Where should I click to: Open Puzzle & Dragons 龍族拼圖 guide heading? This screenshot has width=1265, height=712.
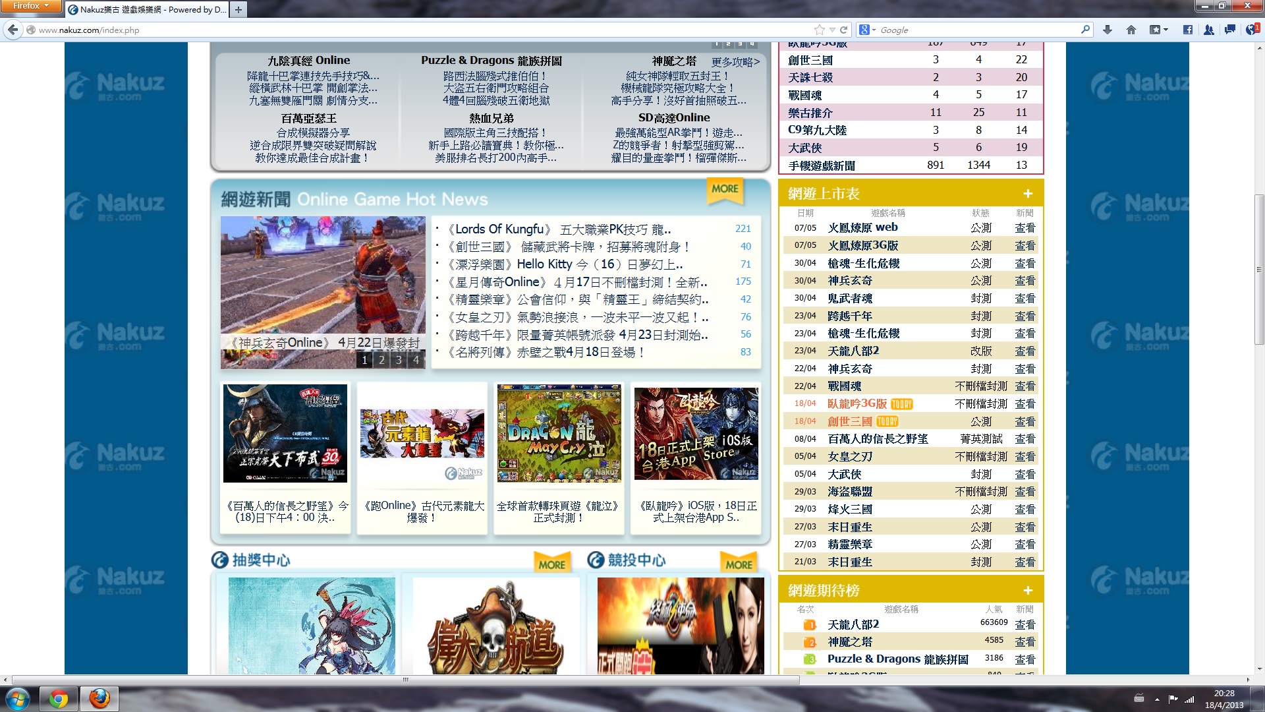(492, 61)
